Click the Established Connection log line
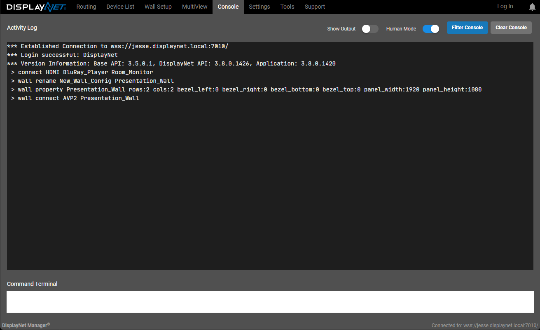The width and height of the screenshot is (540, 330). (x=118, y=46)
